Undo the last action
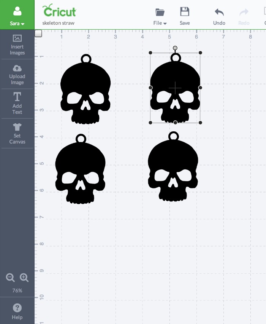The height and width of the screenshot is (324, 266). coord(219,16)
